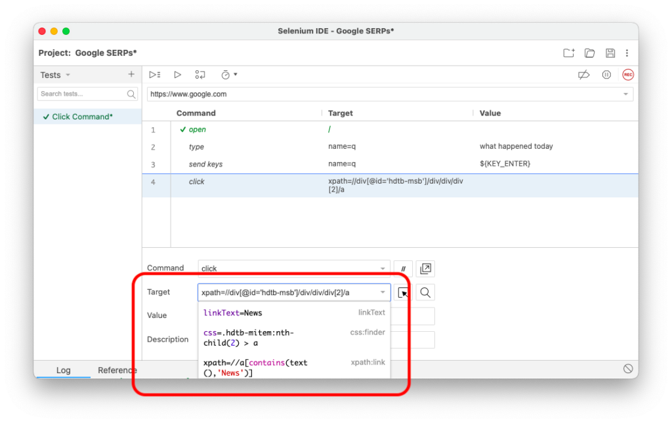Viewport: 672px width, 423px height.
Task: Collapse the Target locator dropdown arrow
Action: 383,292
